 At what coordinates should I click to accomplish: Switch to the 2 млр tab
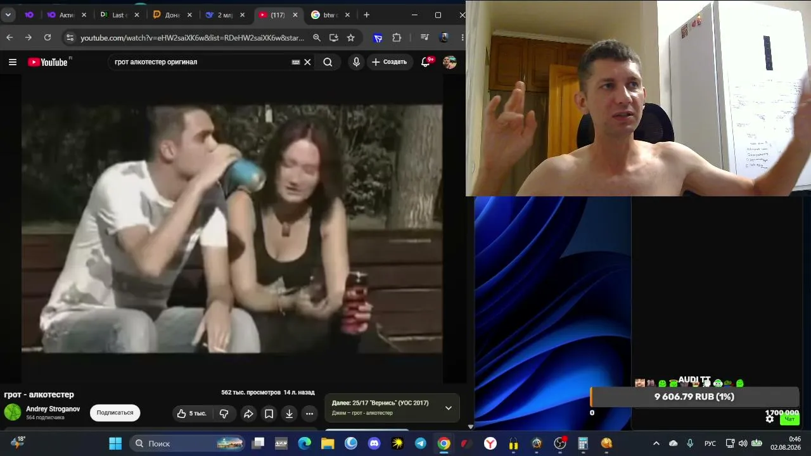pyautogui.click(x=224, y=15)
